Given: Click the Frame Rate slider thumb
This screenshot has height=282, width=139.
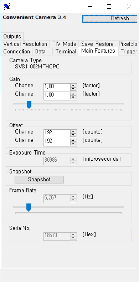Looking at the screenshot, I should (29, 207).
